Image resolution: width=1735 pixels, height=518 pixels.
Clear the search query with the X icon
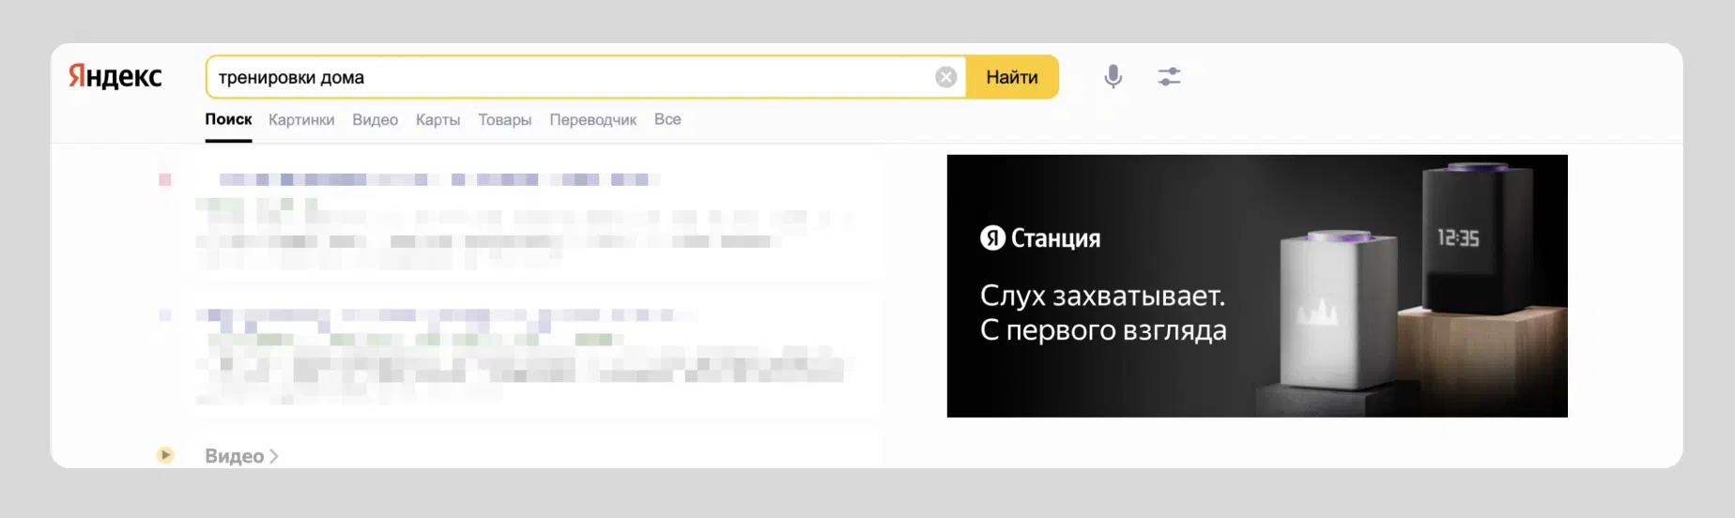tap(946, 77)
